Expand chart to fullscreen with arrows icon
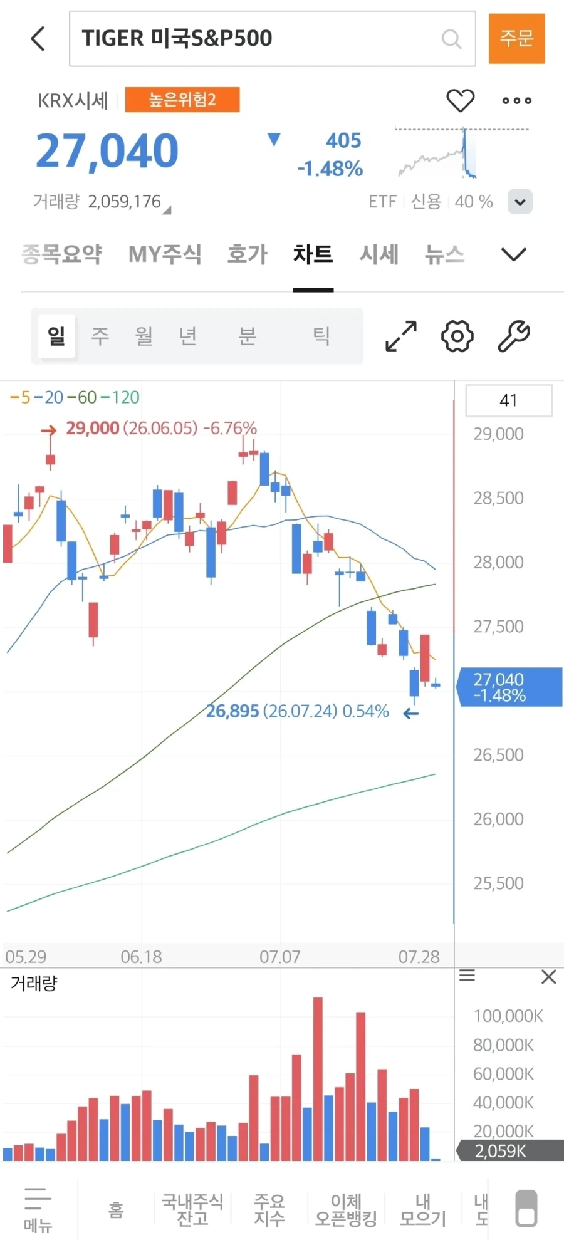This screenshot has height=1255, width=564. [401, 336]
